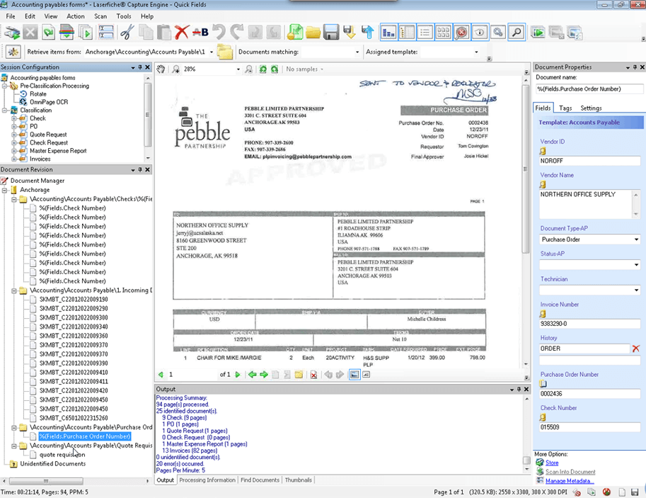Open the Find Documents tab
Viewport: 646px width, 498px height.
coord(260,480)
